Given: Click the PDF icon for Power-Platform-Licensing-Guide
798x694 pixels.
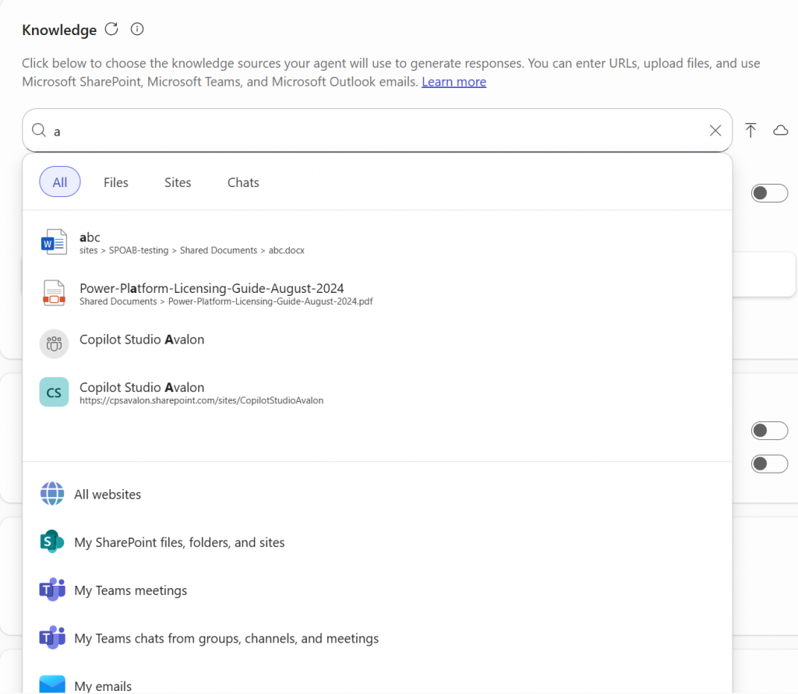Looking at the screenshot, I should (54, 293).
